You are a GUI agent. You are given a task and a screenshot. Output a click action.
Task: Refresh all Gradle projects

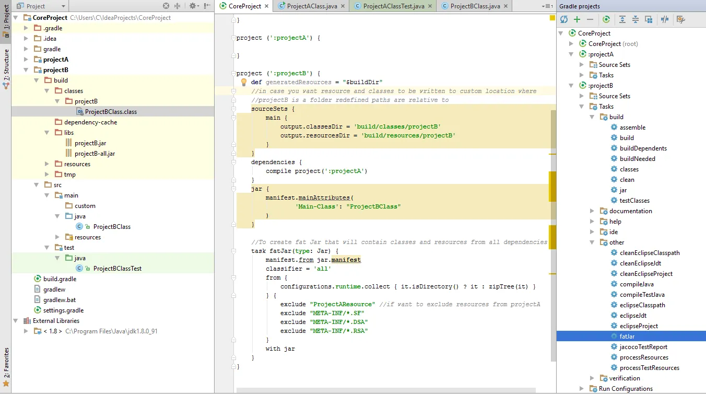[564, 19]
